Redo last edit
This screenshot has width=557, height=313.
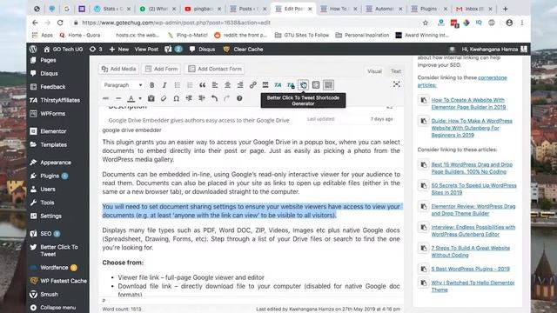click(226, 98)
